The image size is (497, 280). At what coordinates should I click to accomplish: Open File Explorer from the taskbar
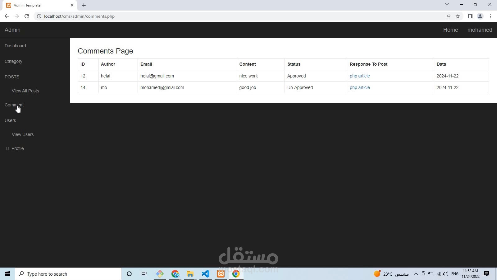coord(190,274)
